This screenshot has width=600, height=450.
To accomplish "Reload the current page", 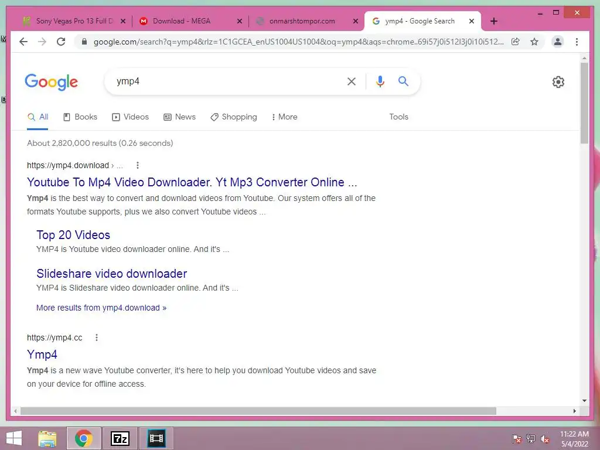I will tap(61, 42).
